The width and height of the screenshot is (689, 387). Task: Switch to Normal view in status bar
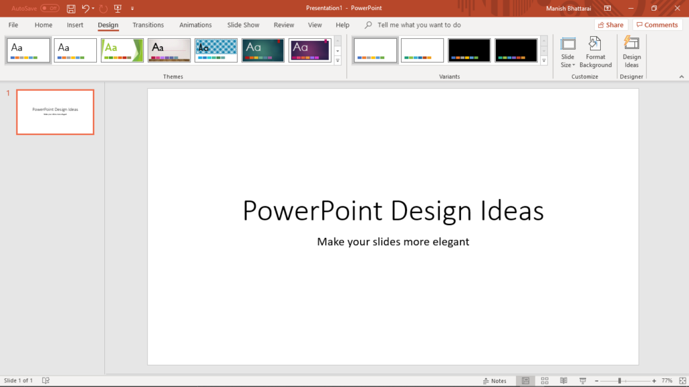pos(525,380)
